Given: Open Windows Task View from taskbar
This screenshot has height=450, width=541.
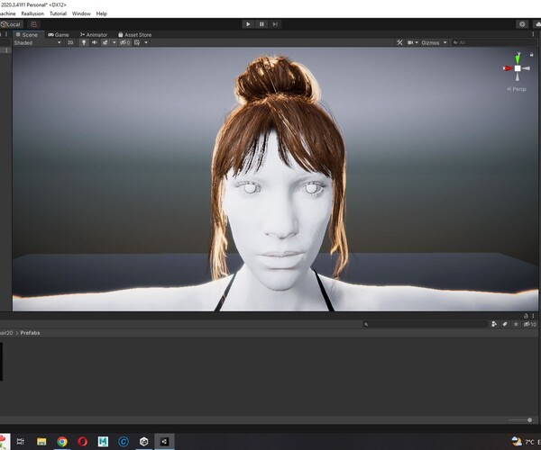Looking at the screenshot, I should (21, 441).
